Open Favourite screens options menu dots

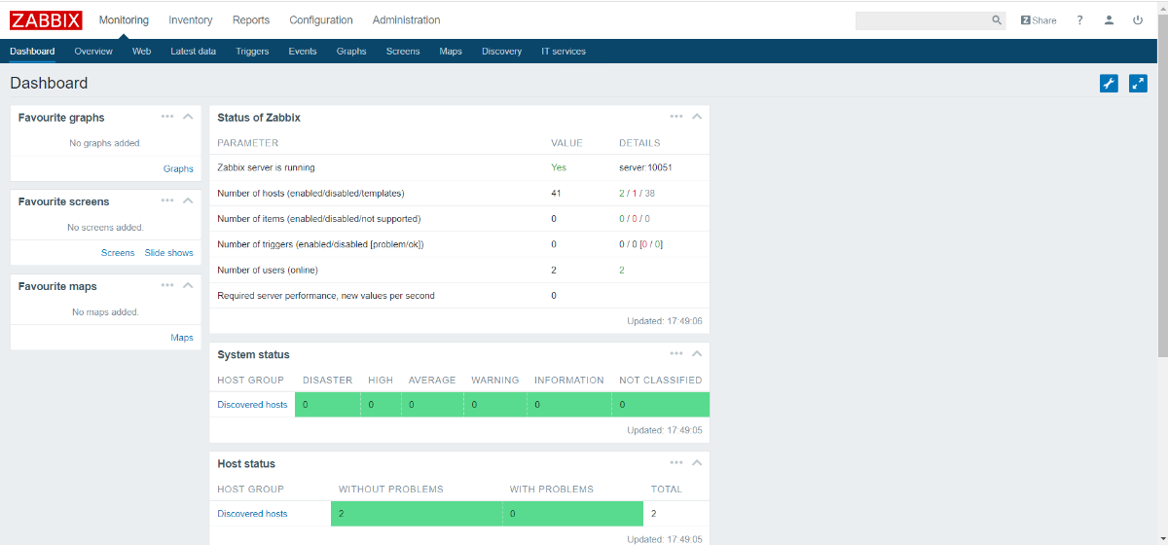pyautogui.click(x=167, y=201)
